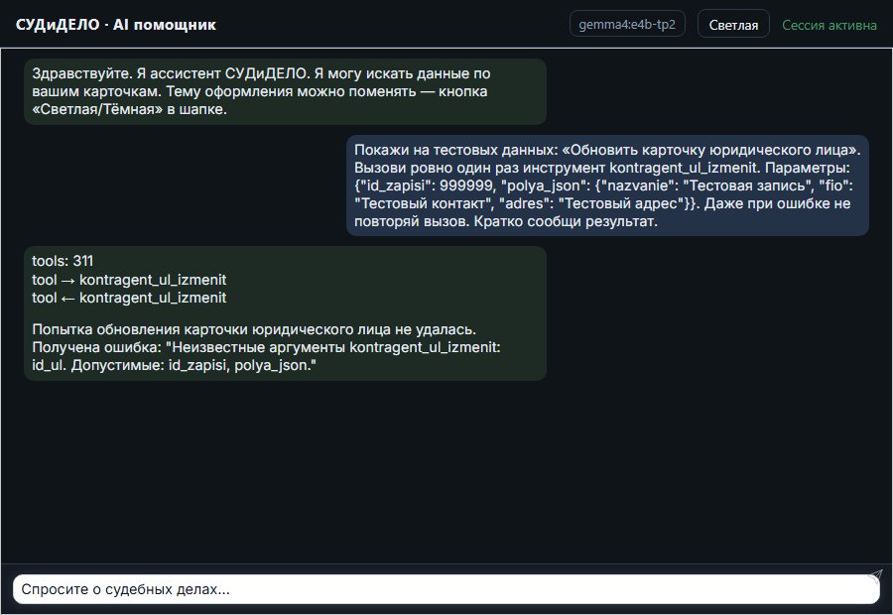This screenshot has width=893, height=615.
Task: Switch theme with the Светлая button
Action: tap(733, 25)
